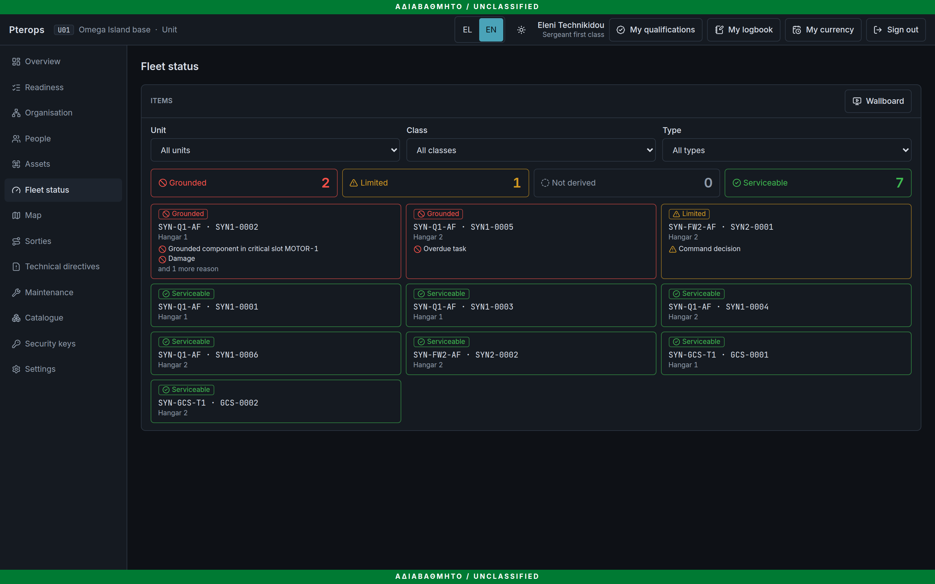Open the Sorties menu item

63,241
